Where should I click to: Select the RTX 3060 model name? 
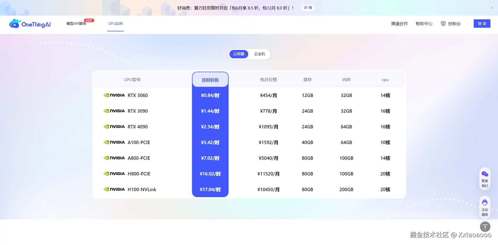tap(138, 95)
